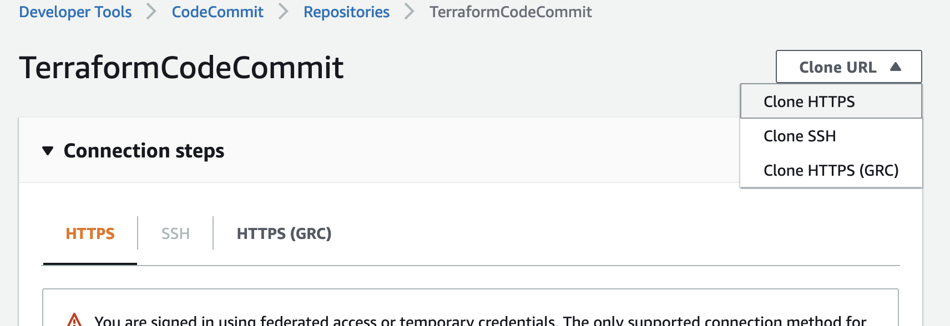Click the warning triangle icon in the alert
Image resolution: width=950 pixels, height=326 pixels.
(74, 320)
